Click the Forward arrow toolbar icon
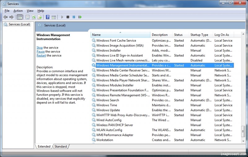 click(11, 17)
